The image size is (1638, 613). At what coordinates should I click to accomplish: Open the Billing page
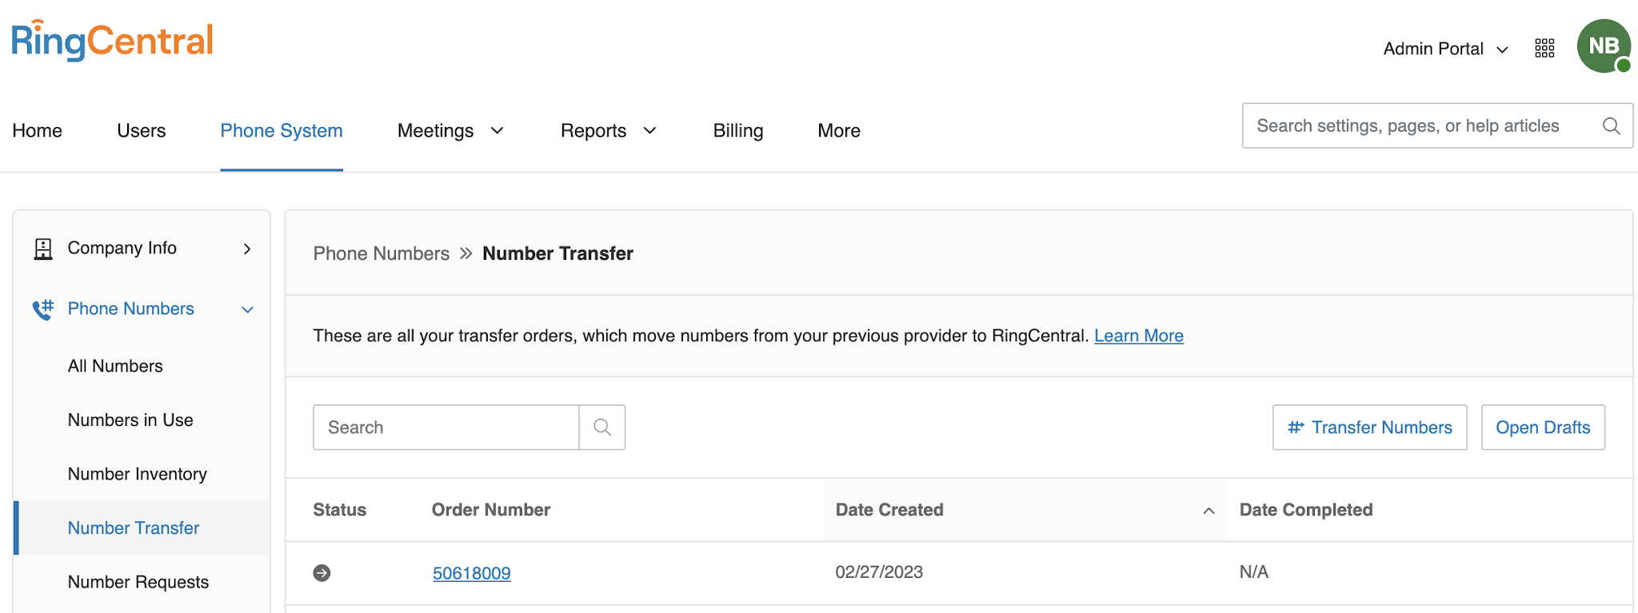[737, 130]
